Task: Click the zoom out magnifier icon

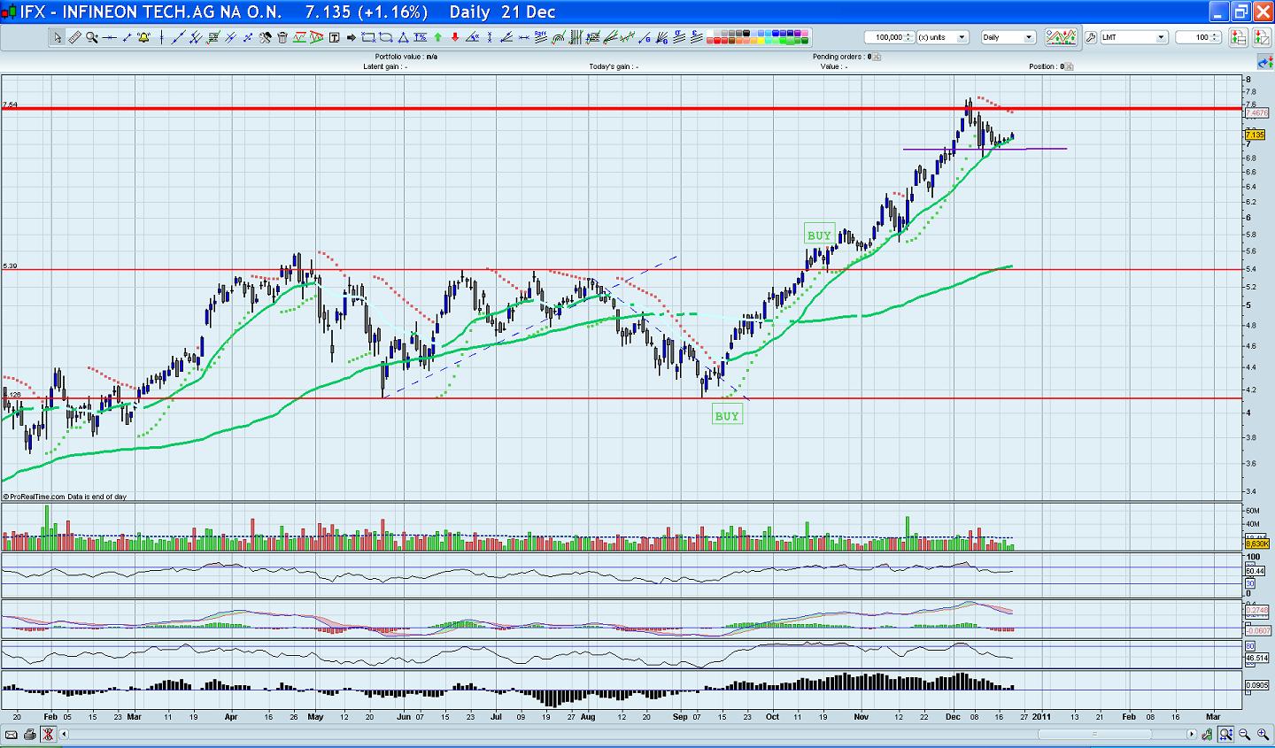Action: [1244, 734]
